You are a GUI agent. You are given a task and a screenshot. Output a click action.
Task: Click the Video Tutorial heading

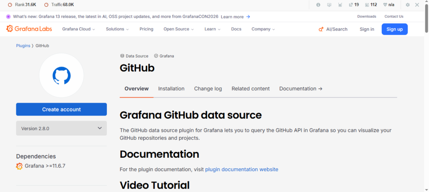pos(155,185)
